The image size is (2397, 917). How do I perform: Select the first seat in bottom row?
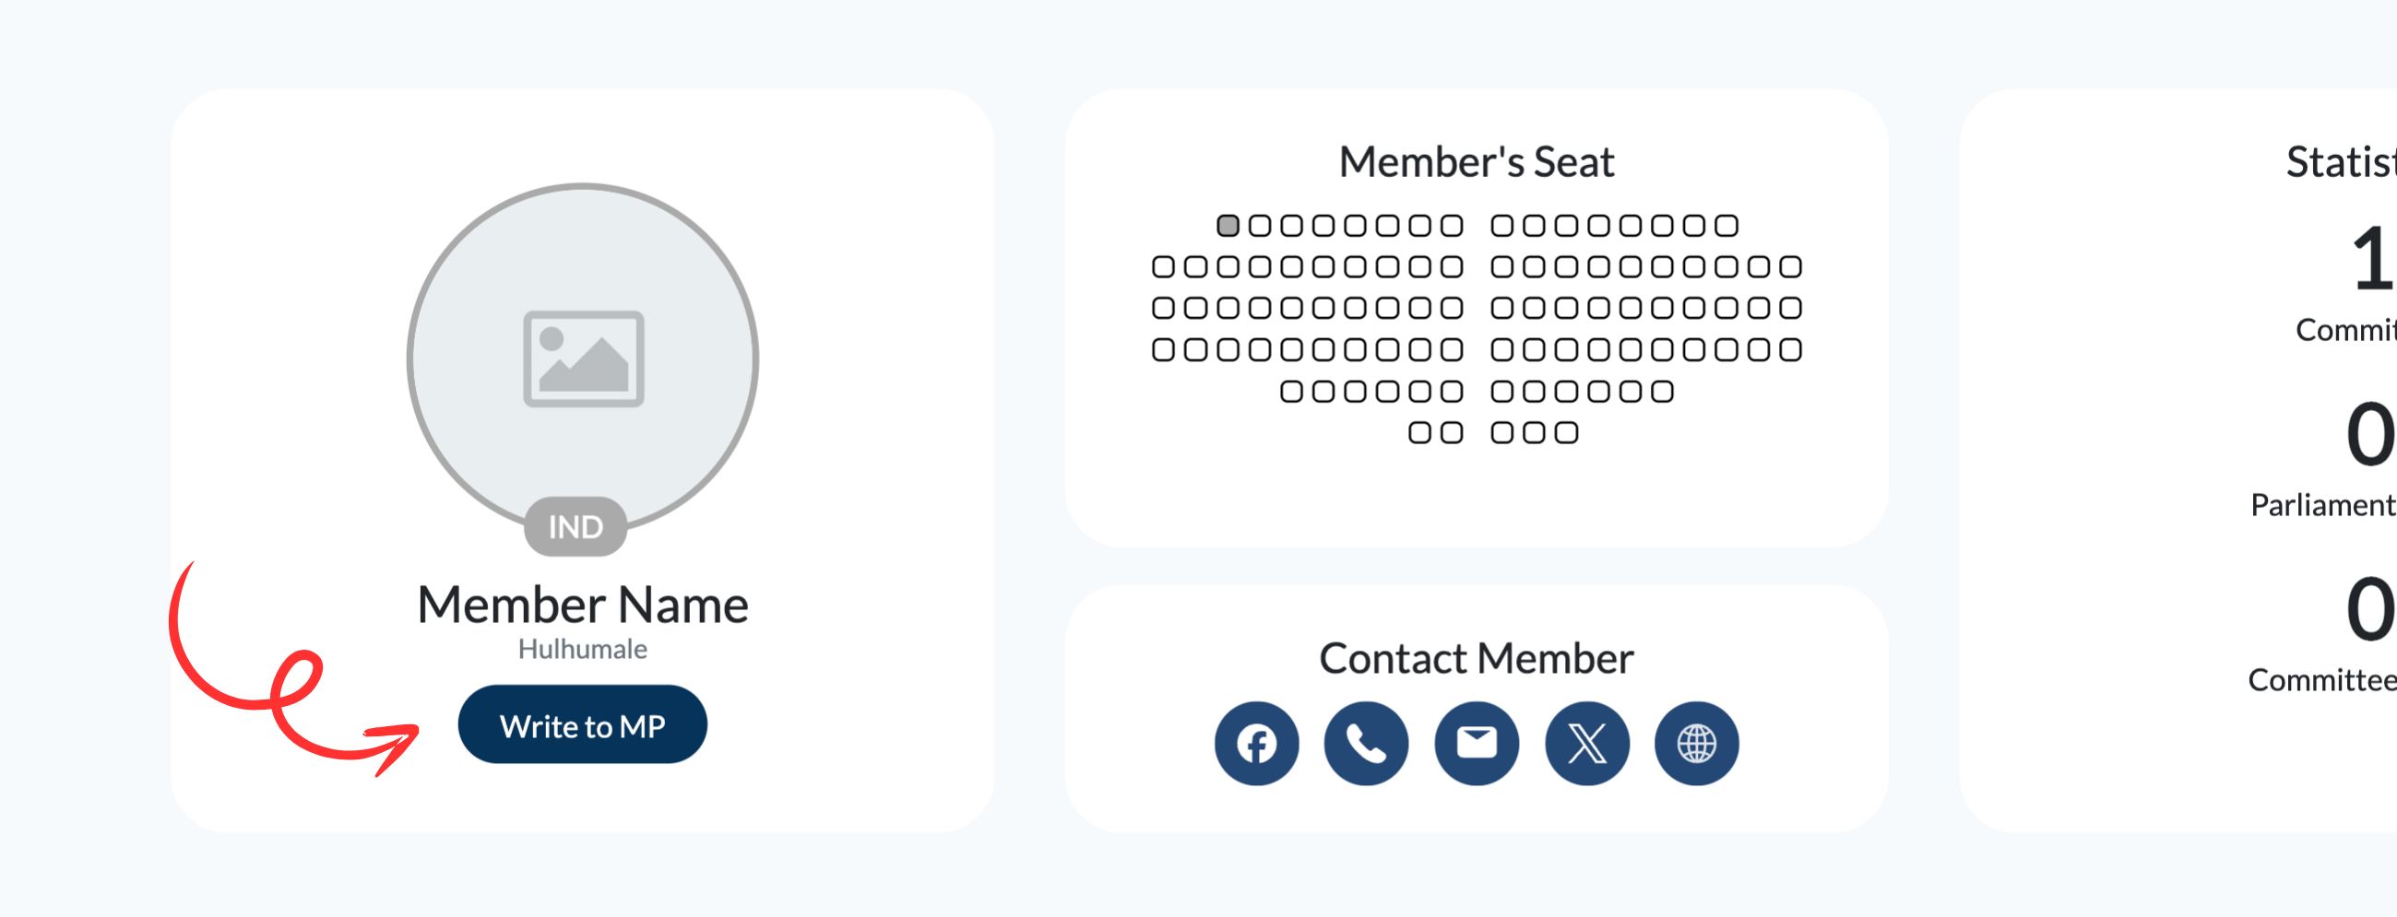tap(1420, 432)
